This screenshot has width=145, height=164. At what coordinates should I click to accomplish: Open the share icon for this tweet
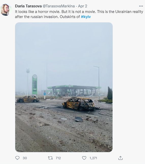[120, 158]
